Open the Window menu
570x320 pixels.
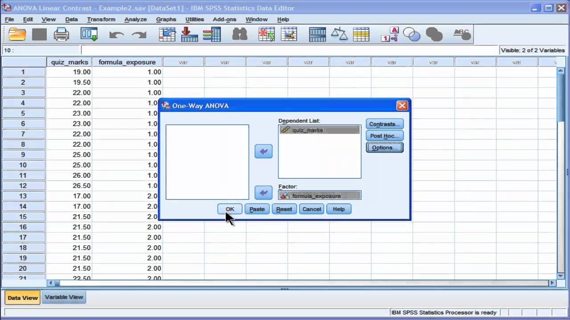pos(256,20)
